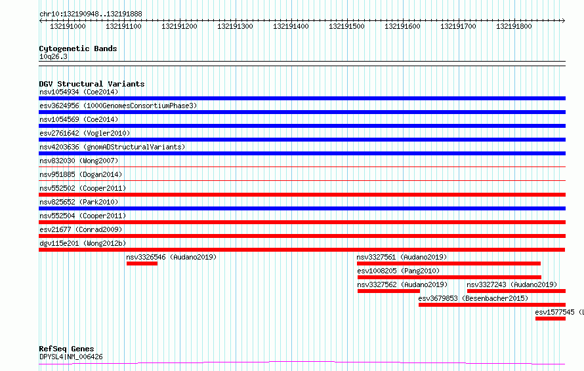Screen dimensions: 584x371
Task: Click ruler position 132191500
Action: tap(346, 26)
